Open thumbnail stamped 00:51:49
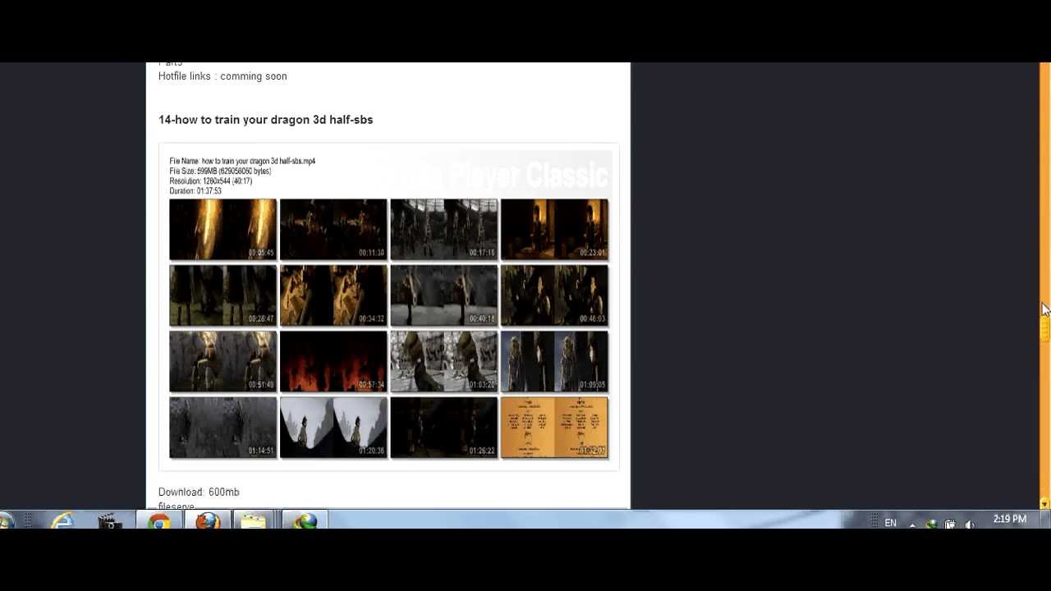The height and width of the screenshot is (591, 1051). click(223, 361)
